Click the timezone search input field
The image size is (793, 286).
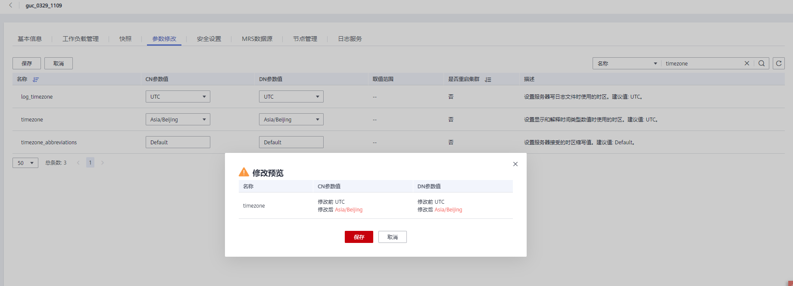point(702,63)
